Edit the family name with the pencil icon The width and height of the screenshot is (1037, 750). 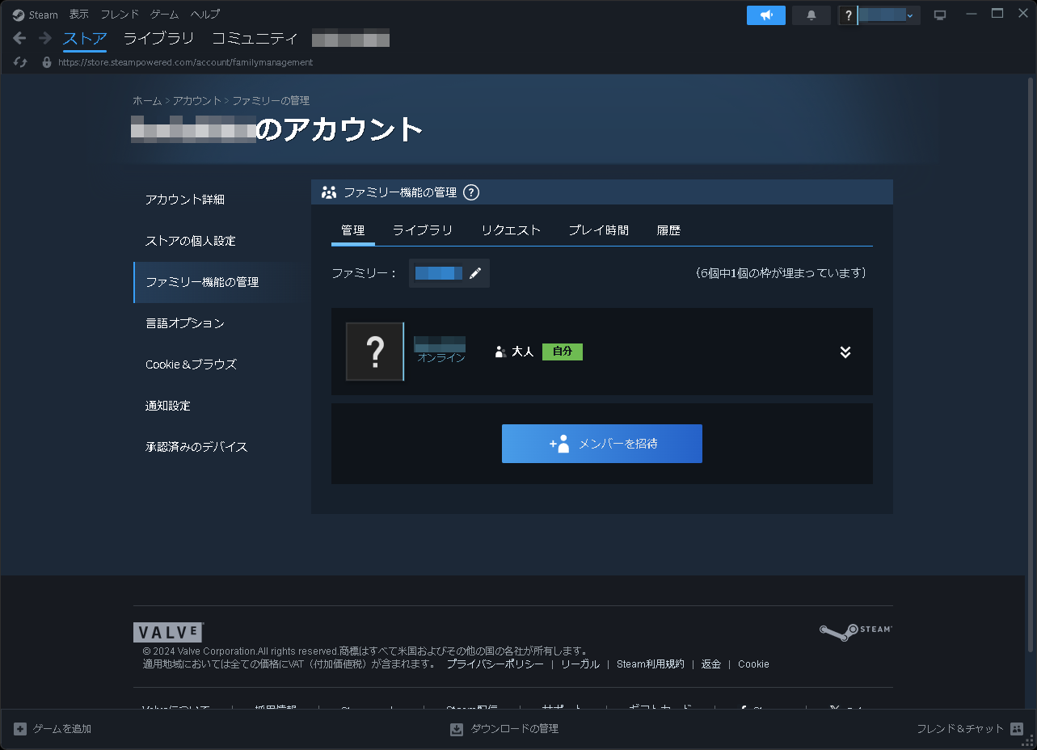pyautogui.click(x=474, y=272)
